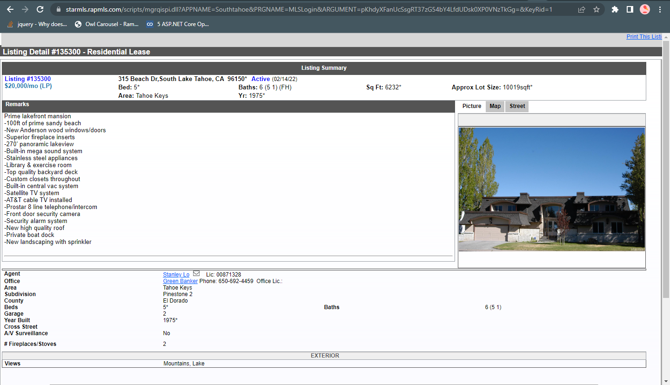
Task: Click the Print This Listing link
Action: tap(644, 37)
